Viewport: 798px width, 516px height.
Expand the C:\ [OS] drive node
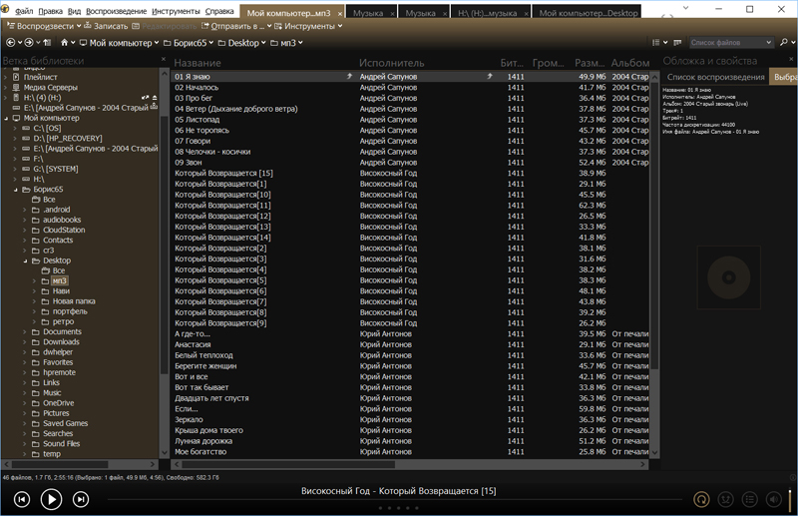(15, 129)
